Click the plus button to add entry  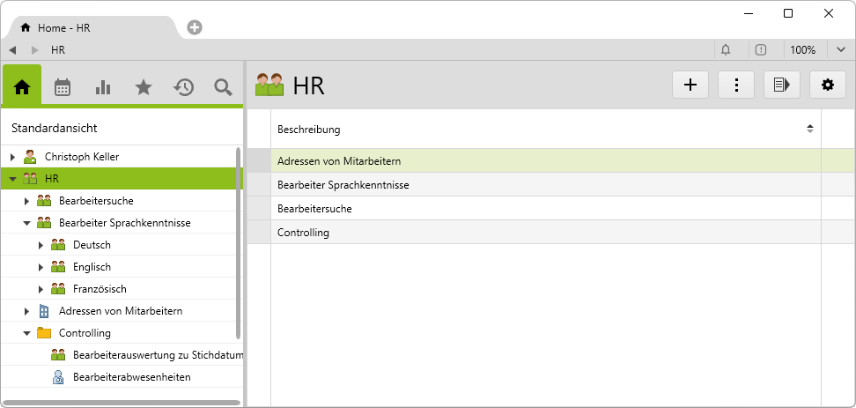click(x=690, y=85)
